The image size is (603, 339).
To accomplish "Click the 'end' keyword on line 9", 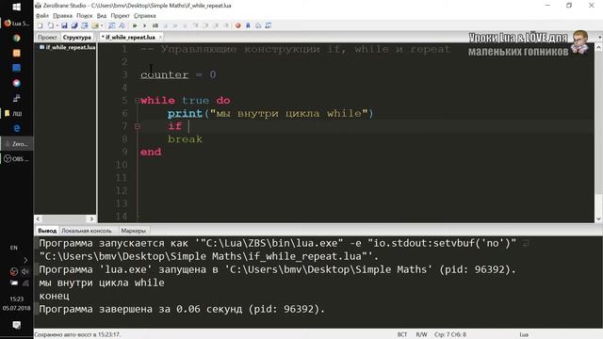I will (151, 152).
